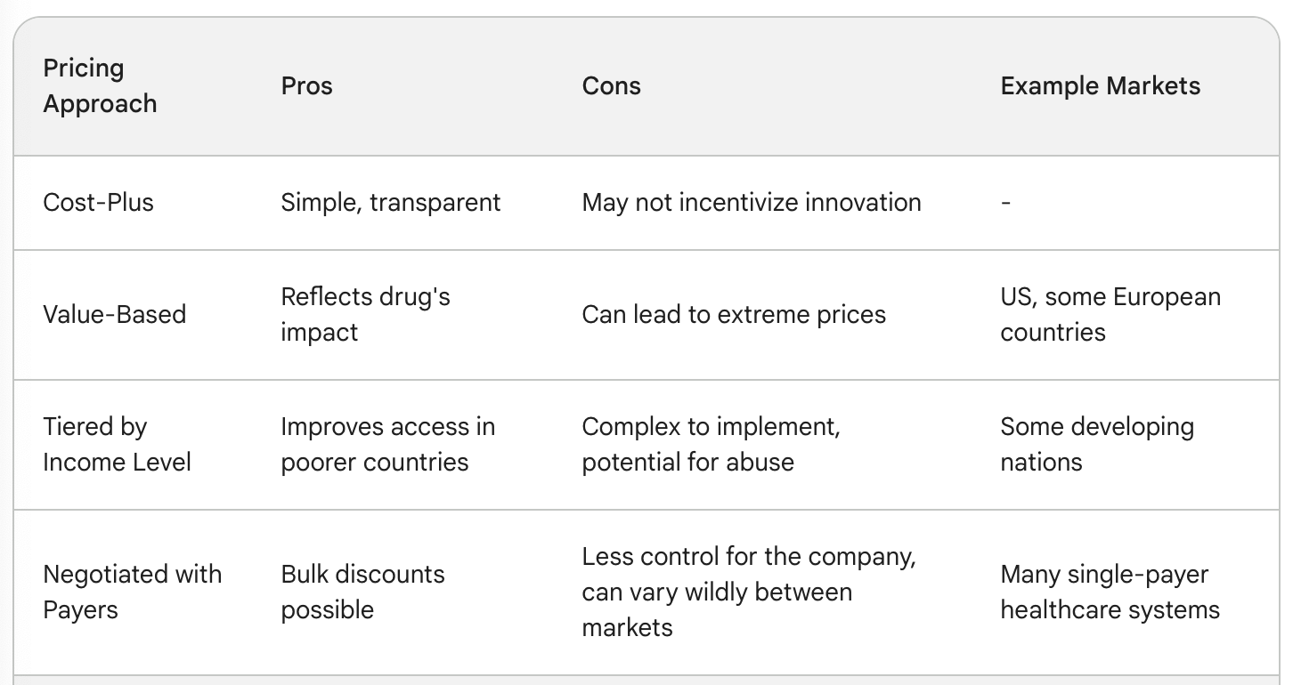Click the dash in Cost-Plus Example Markets
Image resolution: width=1293 pixels, height=685 pixels.
[1005, 204]
